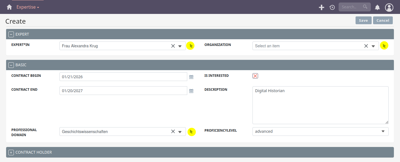Click into the Description text area
The width and height of the screenshot is (400, 162).
(x=320, y=105)
